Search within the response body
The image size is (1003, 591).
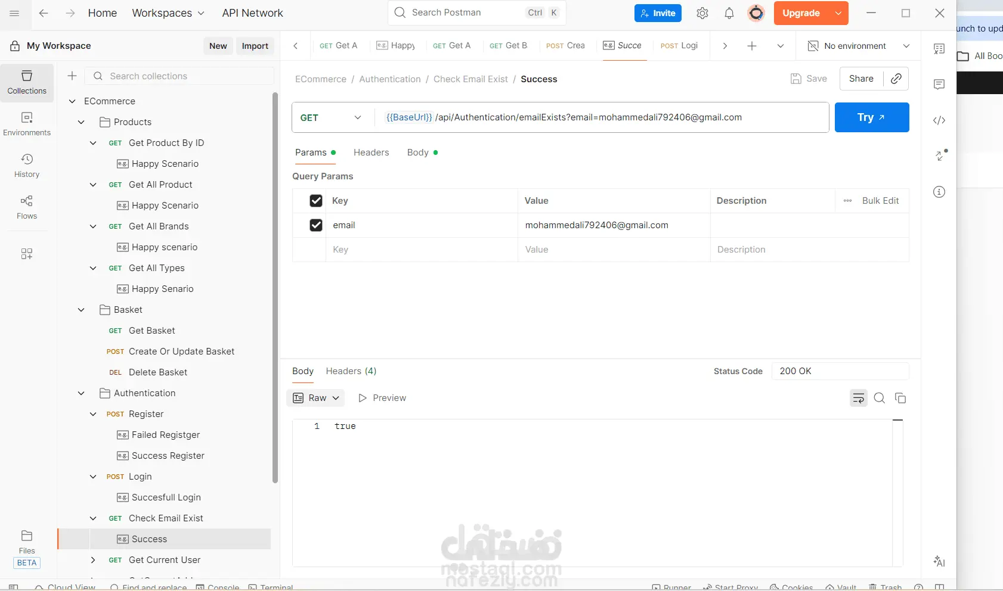click(880, 398)
